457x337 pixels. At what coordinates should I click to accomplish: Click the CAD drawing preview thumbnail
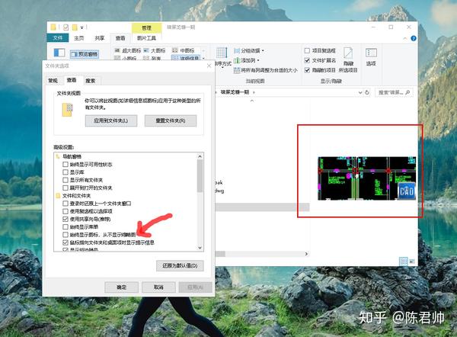(x=367, y=178)
